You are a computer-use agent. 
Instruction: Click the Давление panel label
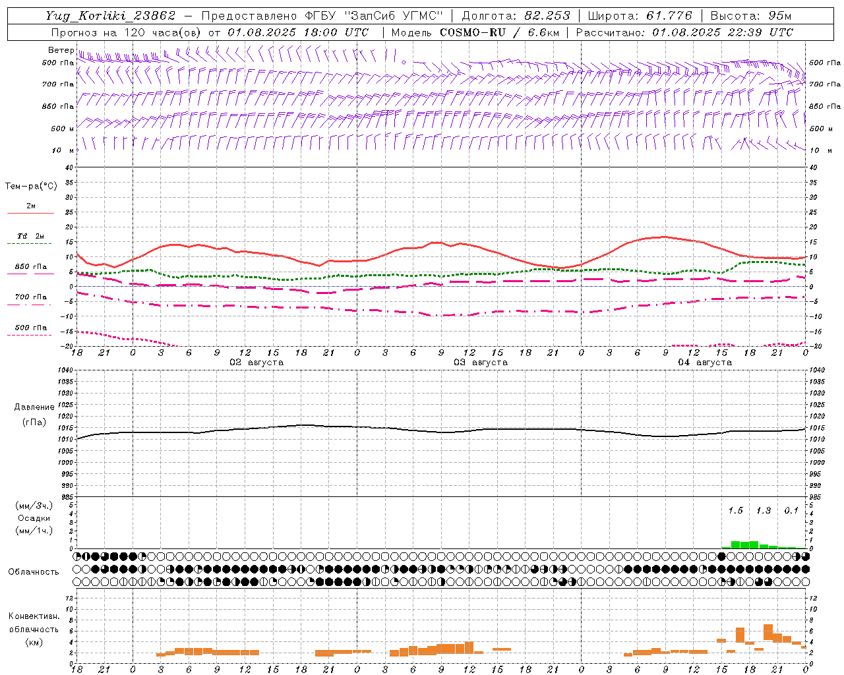[34, 407]
